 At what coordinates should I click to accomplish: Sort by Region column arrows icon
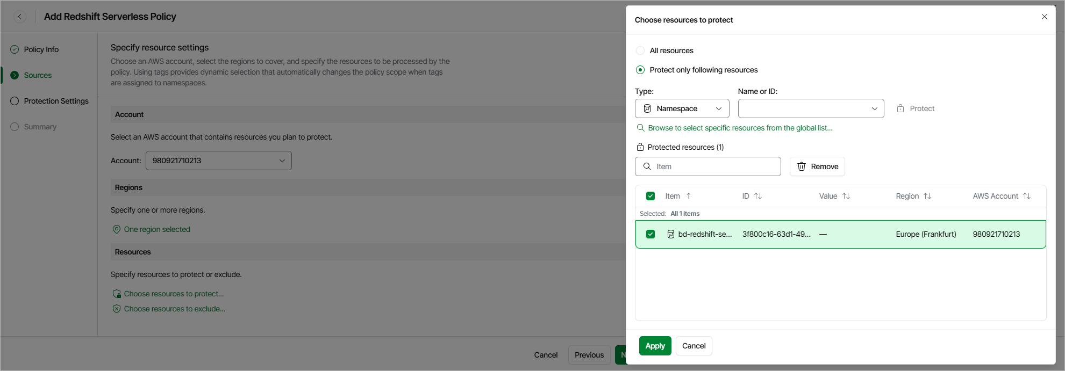click(x=927, y=196)
